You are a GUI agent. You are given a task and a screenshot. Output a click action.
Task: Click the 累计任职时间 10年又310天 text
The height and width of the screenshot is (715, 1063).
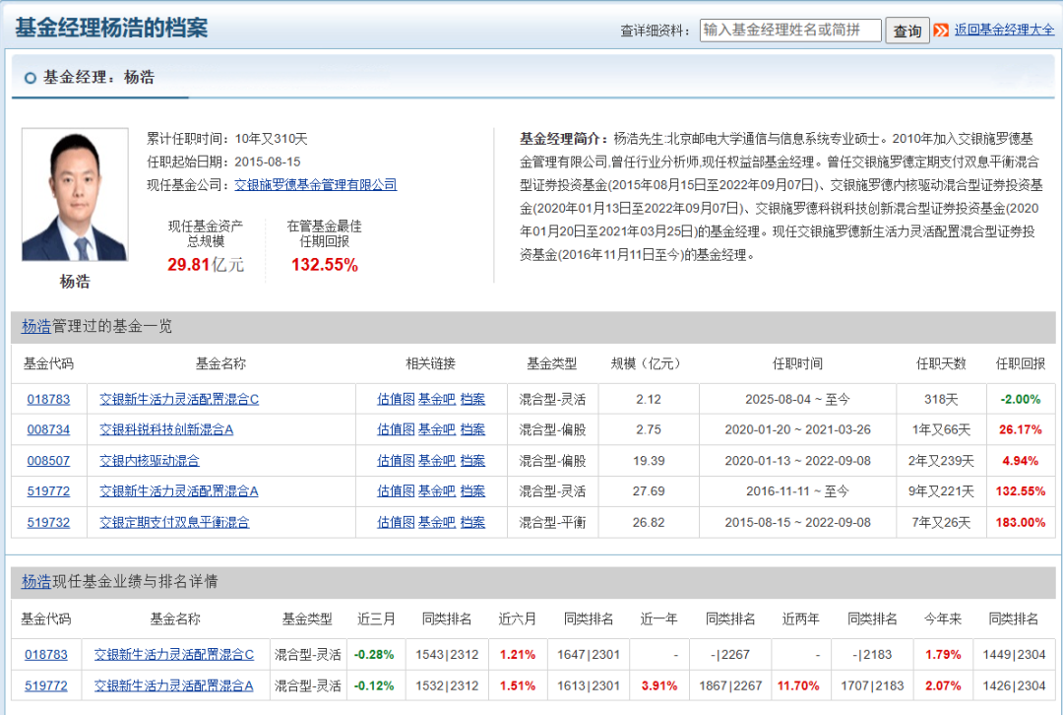click(227, 139)
